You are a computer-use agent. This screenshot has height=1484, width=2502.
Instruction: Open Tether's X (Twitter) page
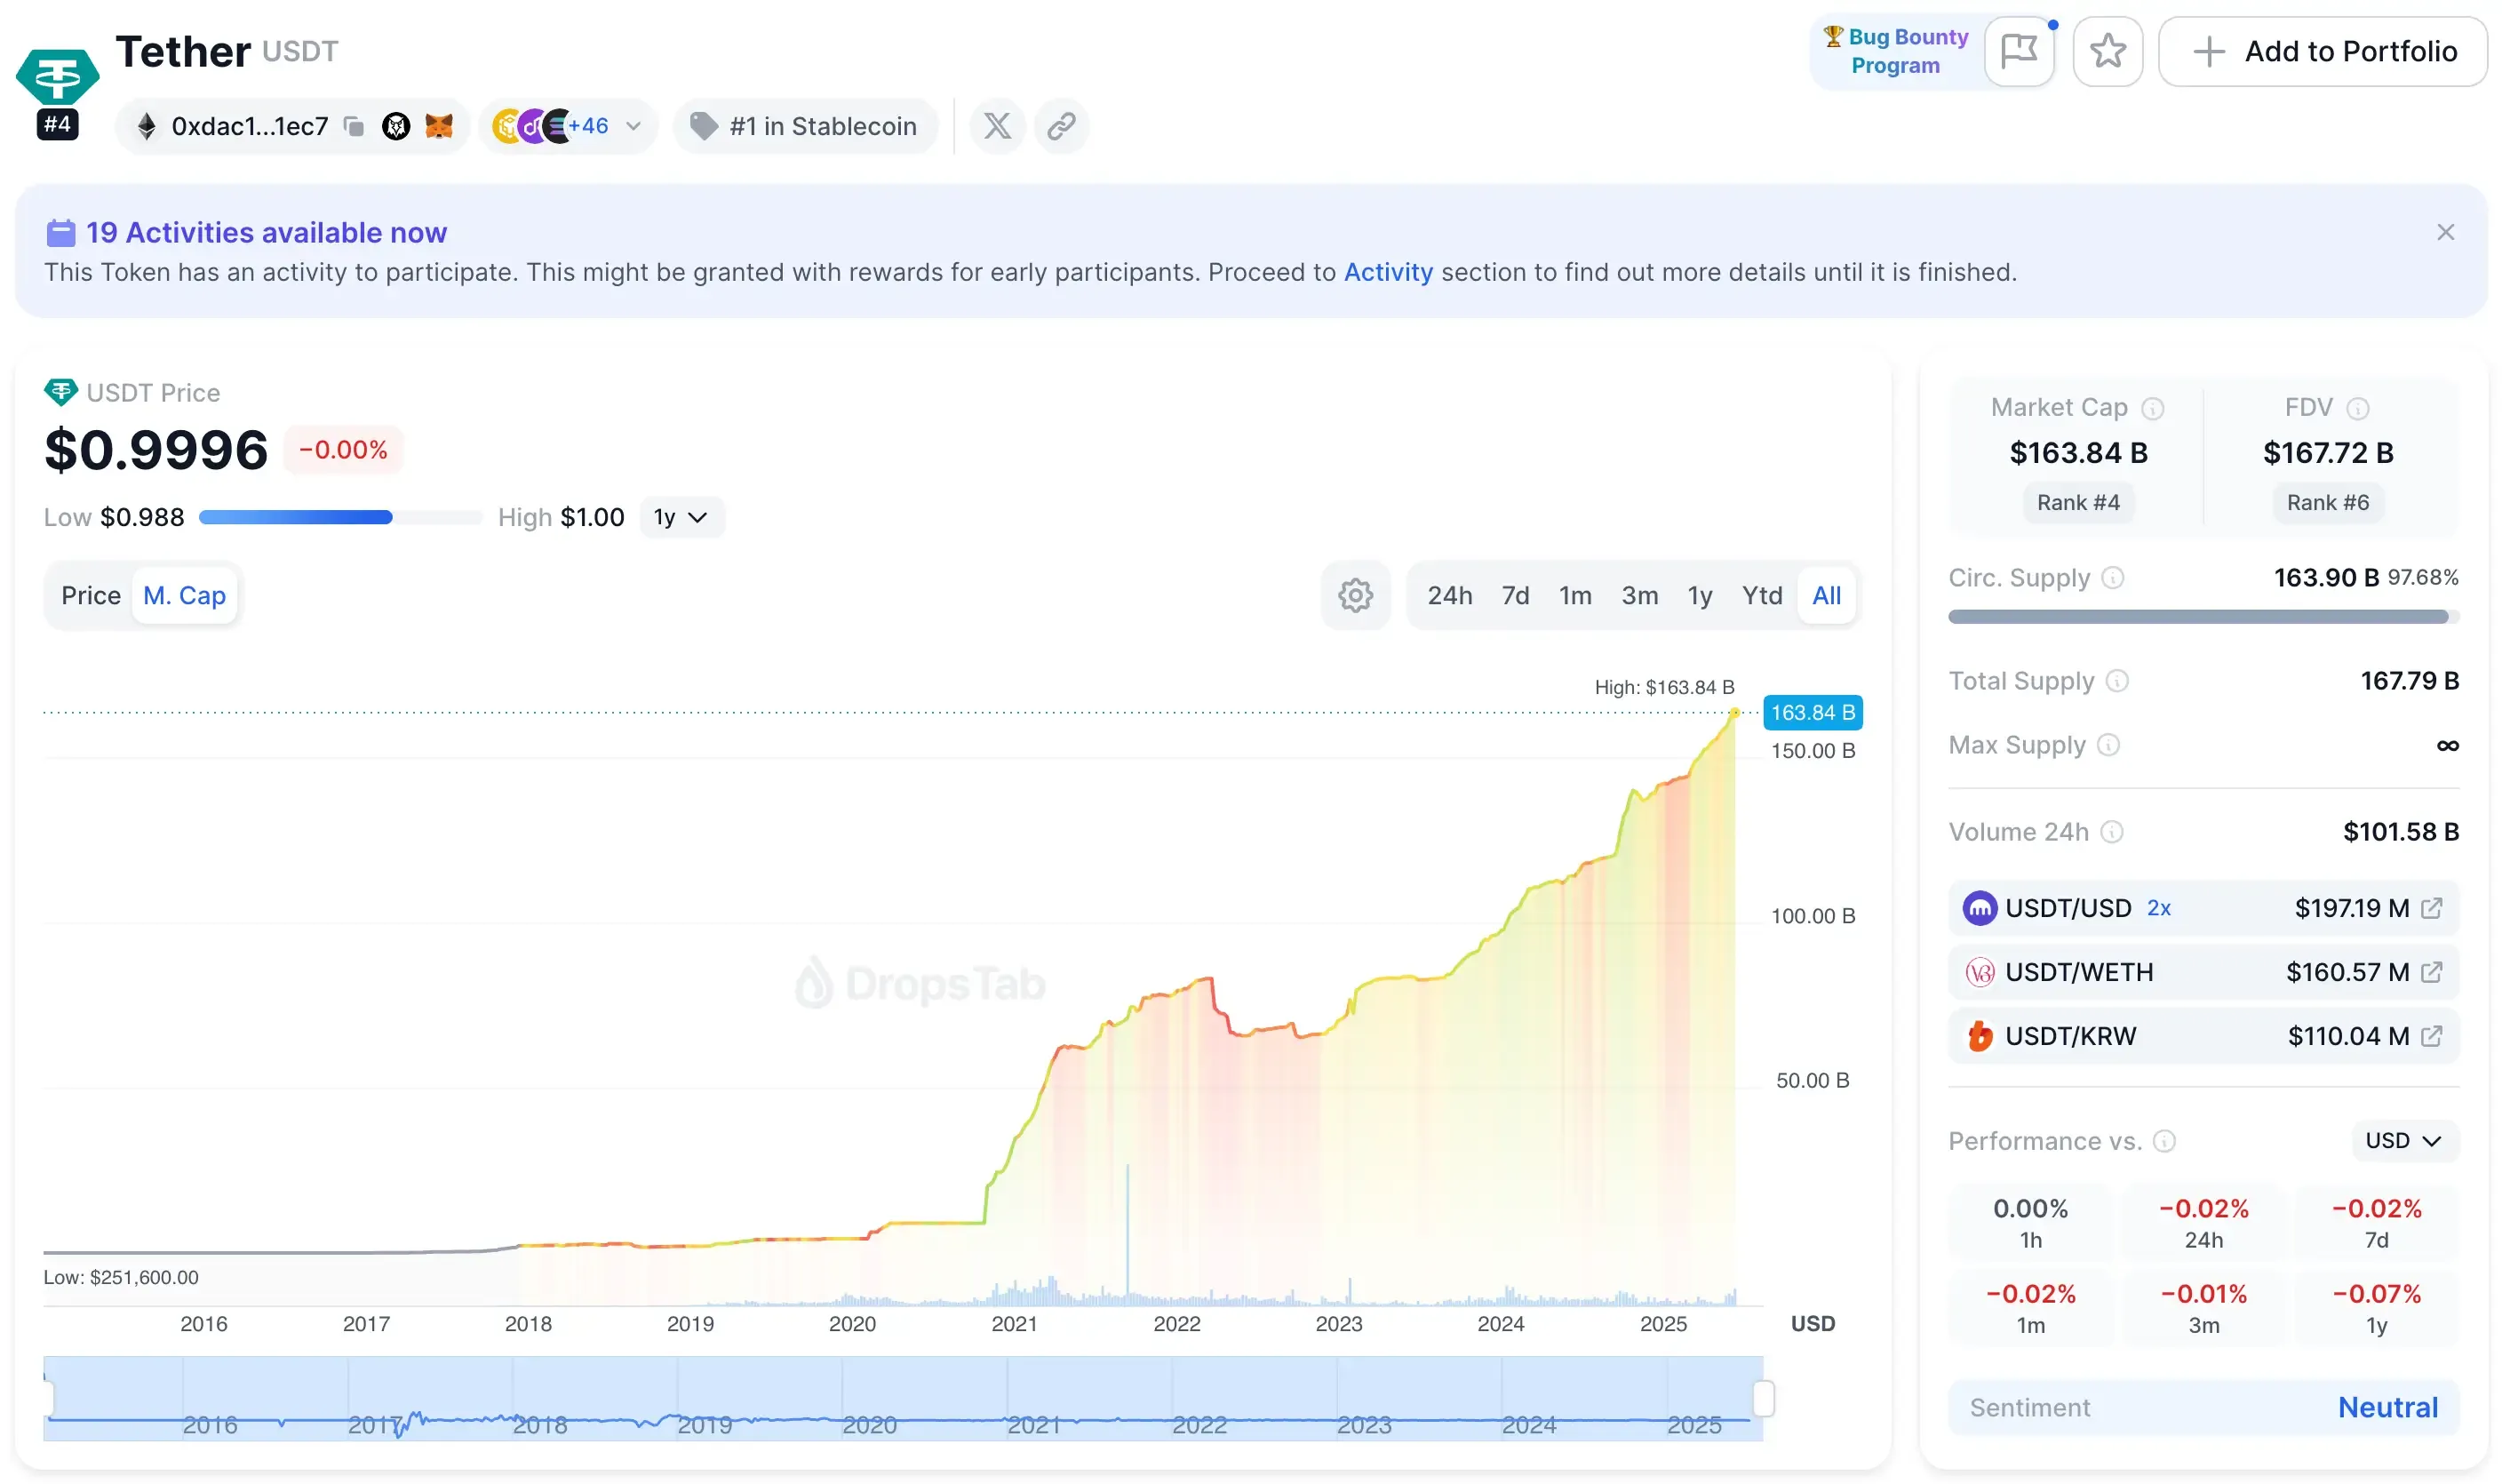point(997,126)
